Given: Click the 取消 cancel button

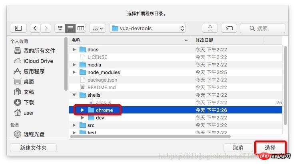Looking at the screenshot, I should (x=238, y=148).
